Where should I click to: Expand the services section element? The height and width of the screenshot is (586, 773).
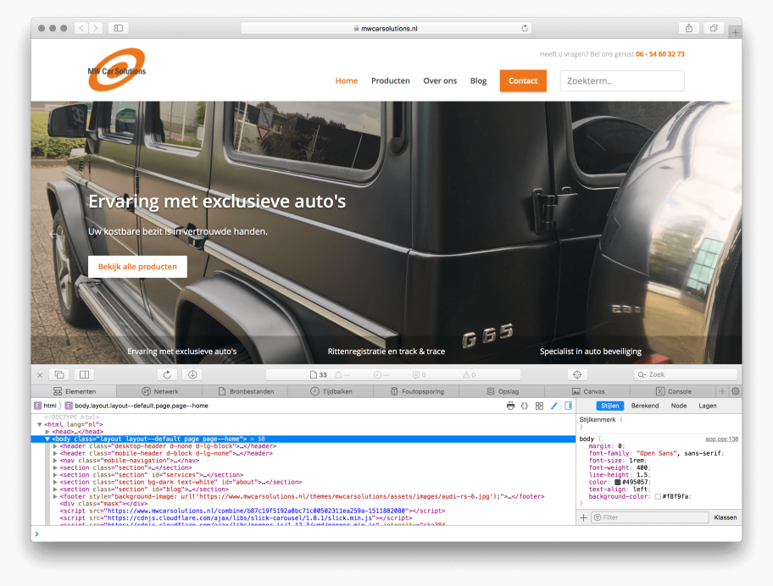coord(55,475)
